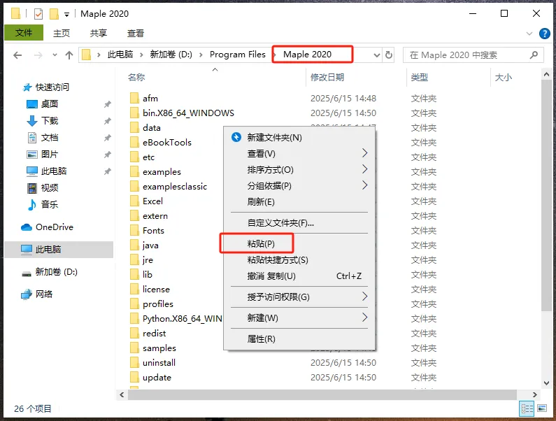This screenshot has width=556, height=421.
Task: Select highlighted 此电脑 navigation item
Action: click(x=59, y=250)
